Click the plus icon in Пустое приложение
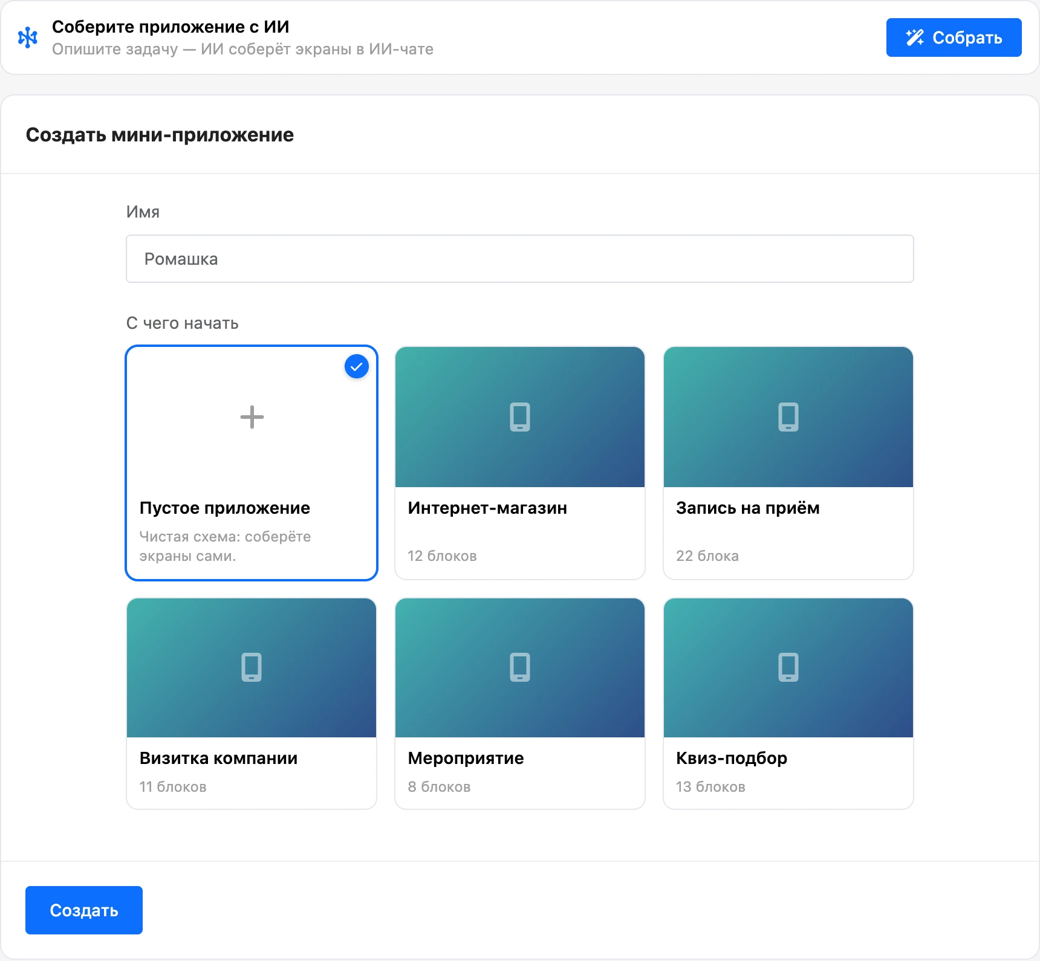The height and width of the screenshot is (961, 1040). click(252, 417)
